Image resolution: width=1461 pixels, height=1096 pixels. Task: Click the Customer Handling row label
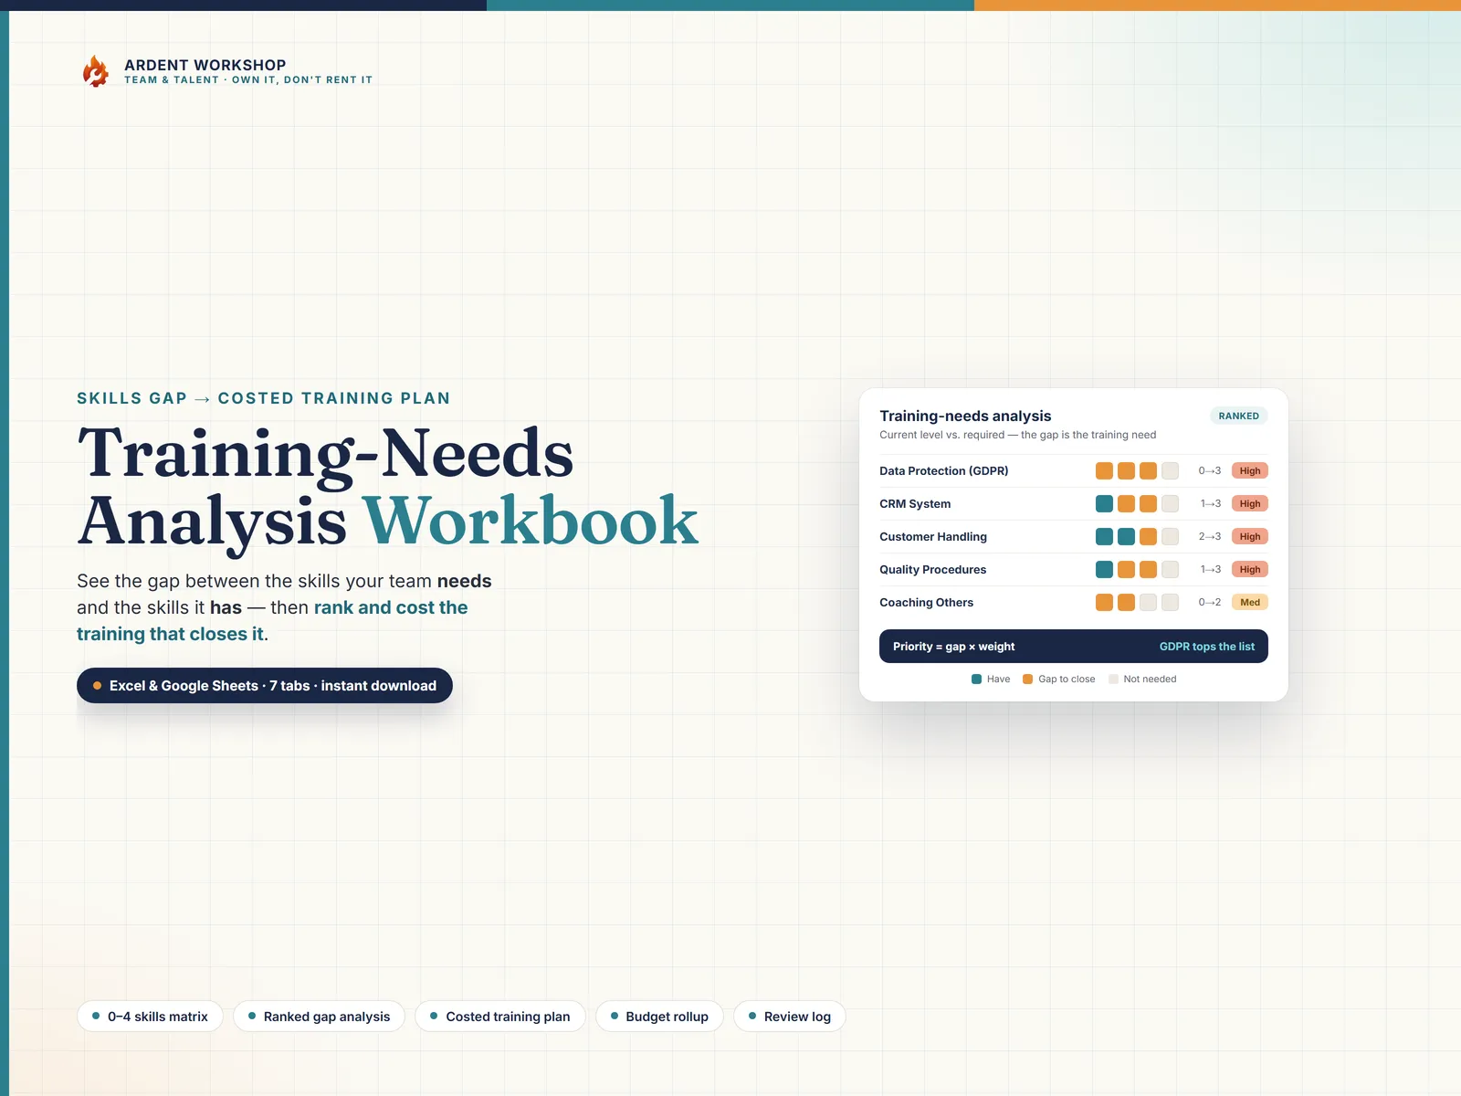click(933, 537)
